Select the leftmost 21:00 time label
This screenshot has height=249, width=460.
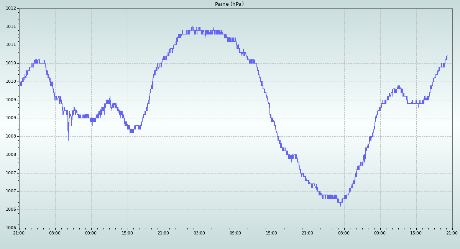(x=19, y=233)
